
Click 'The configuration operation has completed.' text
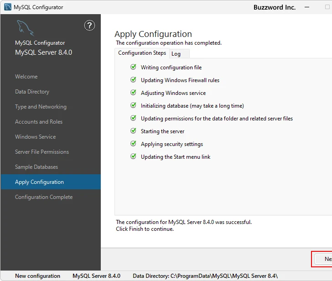tap(169, 43)
